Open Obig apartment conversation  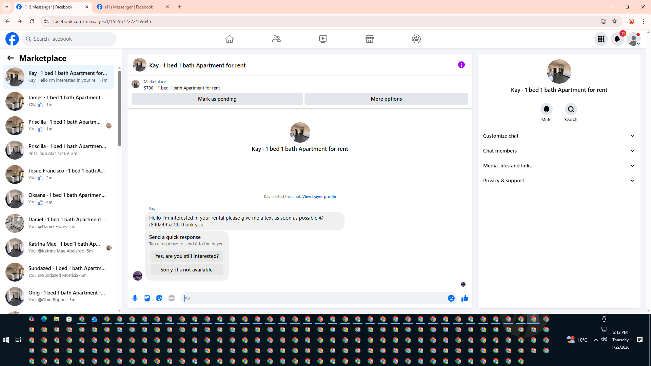point(59,297)
